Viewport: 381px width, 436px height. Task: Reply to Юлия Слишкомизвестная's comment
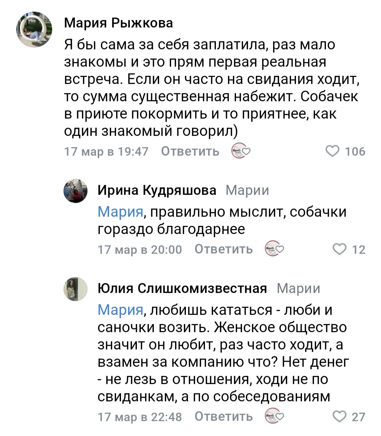tap(224, 417)
